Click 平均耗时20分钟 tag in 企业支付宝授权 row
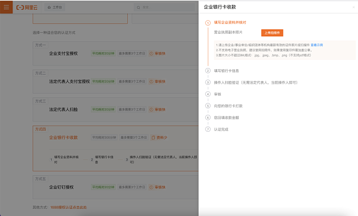 (x=103, y=53)
